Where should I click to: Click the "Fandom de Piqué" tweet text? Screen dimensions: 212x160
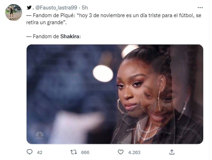click(x=54, y=15)
